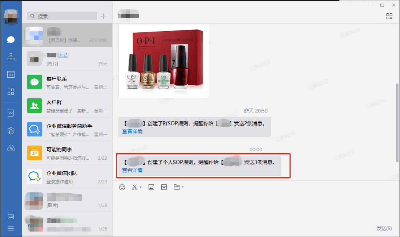Viewport: 400px width, 237px height.
Task: Click the 客户联系 green avatar icon
Action: coord(35,82)
